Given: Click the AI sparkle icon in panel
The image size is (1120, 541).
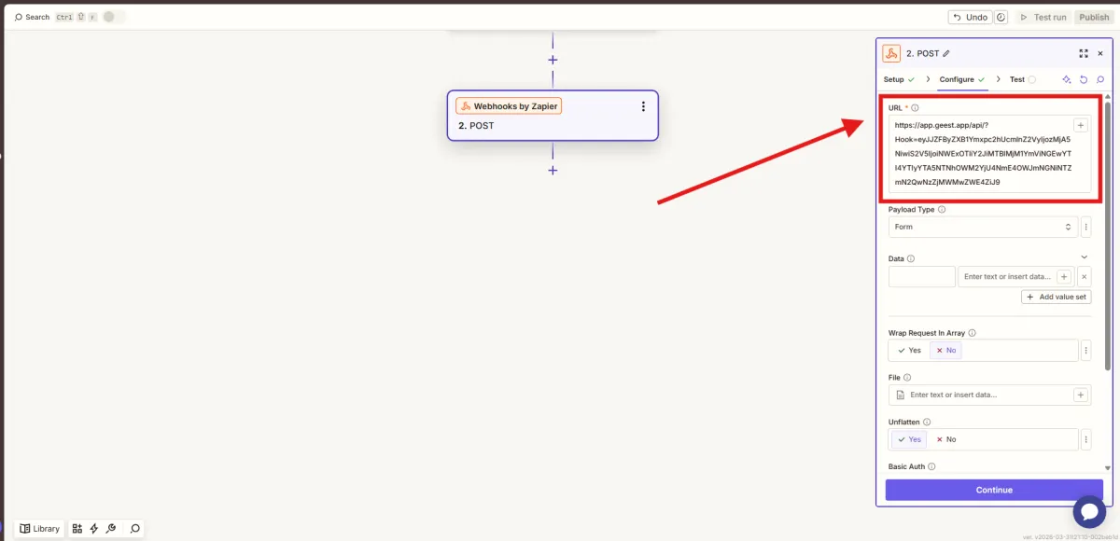Looking at the screenshot, I should [x=1067, y=79].
